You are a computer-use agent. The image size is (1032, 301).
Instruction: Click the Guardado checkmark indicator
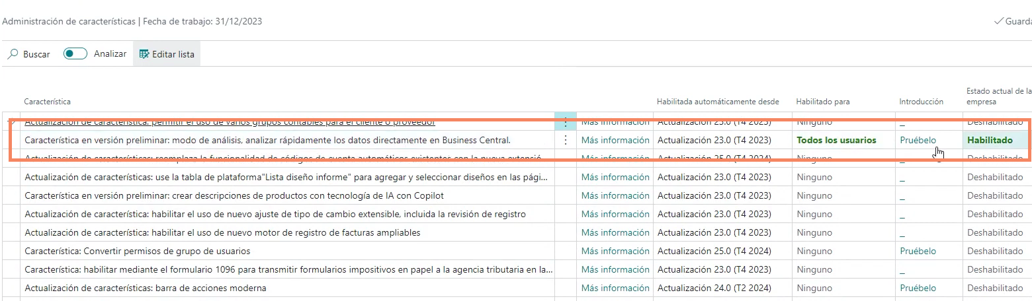999,21
